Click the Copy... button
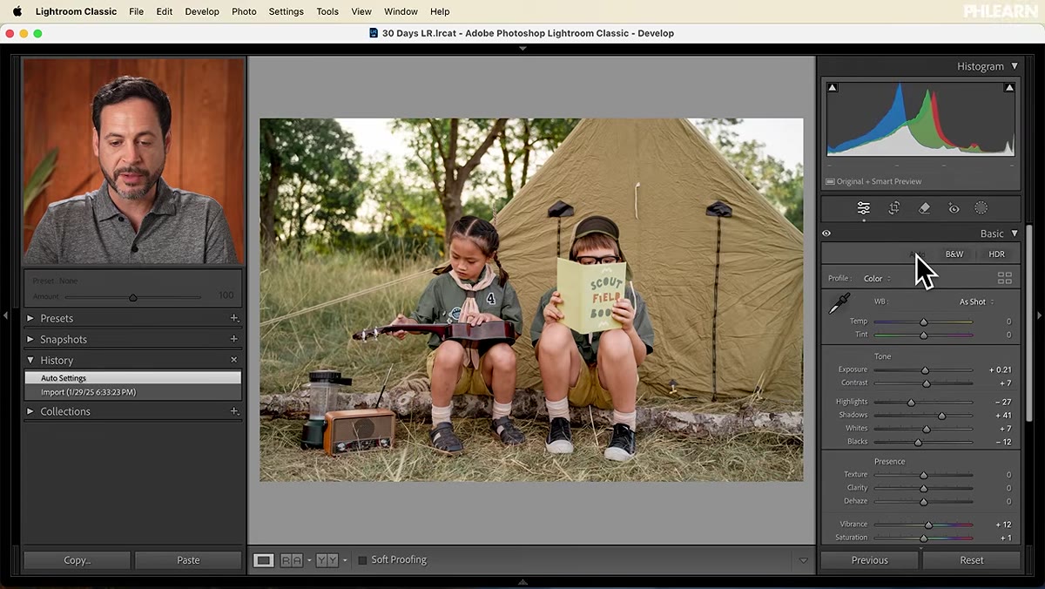Screen dimensions: 1045x589 pos(77,560)
